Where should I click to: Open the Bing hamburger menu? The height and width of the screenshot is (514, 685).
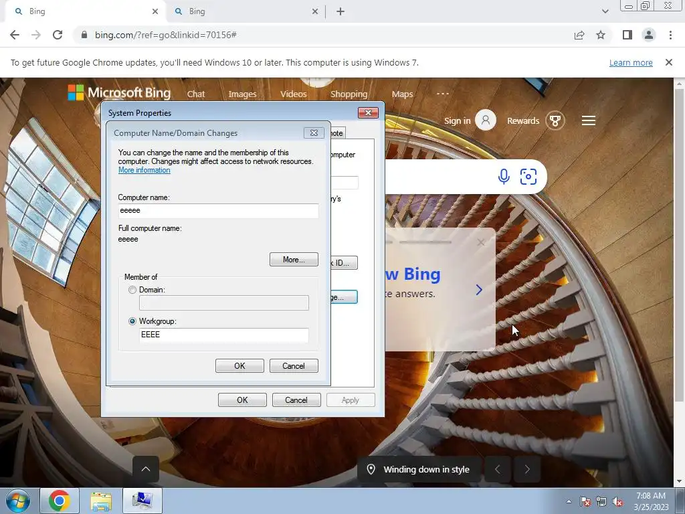[x=589, y=120]
